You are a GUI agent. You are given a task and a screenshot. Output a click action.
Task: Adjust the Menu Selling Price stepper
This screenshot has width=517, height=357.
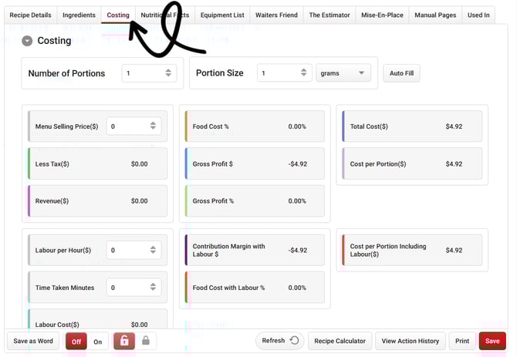[x=153, y=126]
